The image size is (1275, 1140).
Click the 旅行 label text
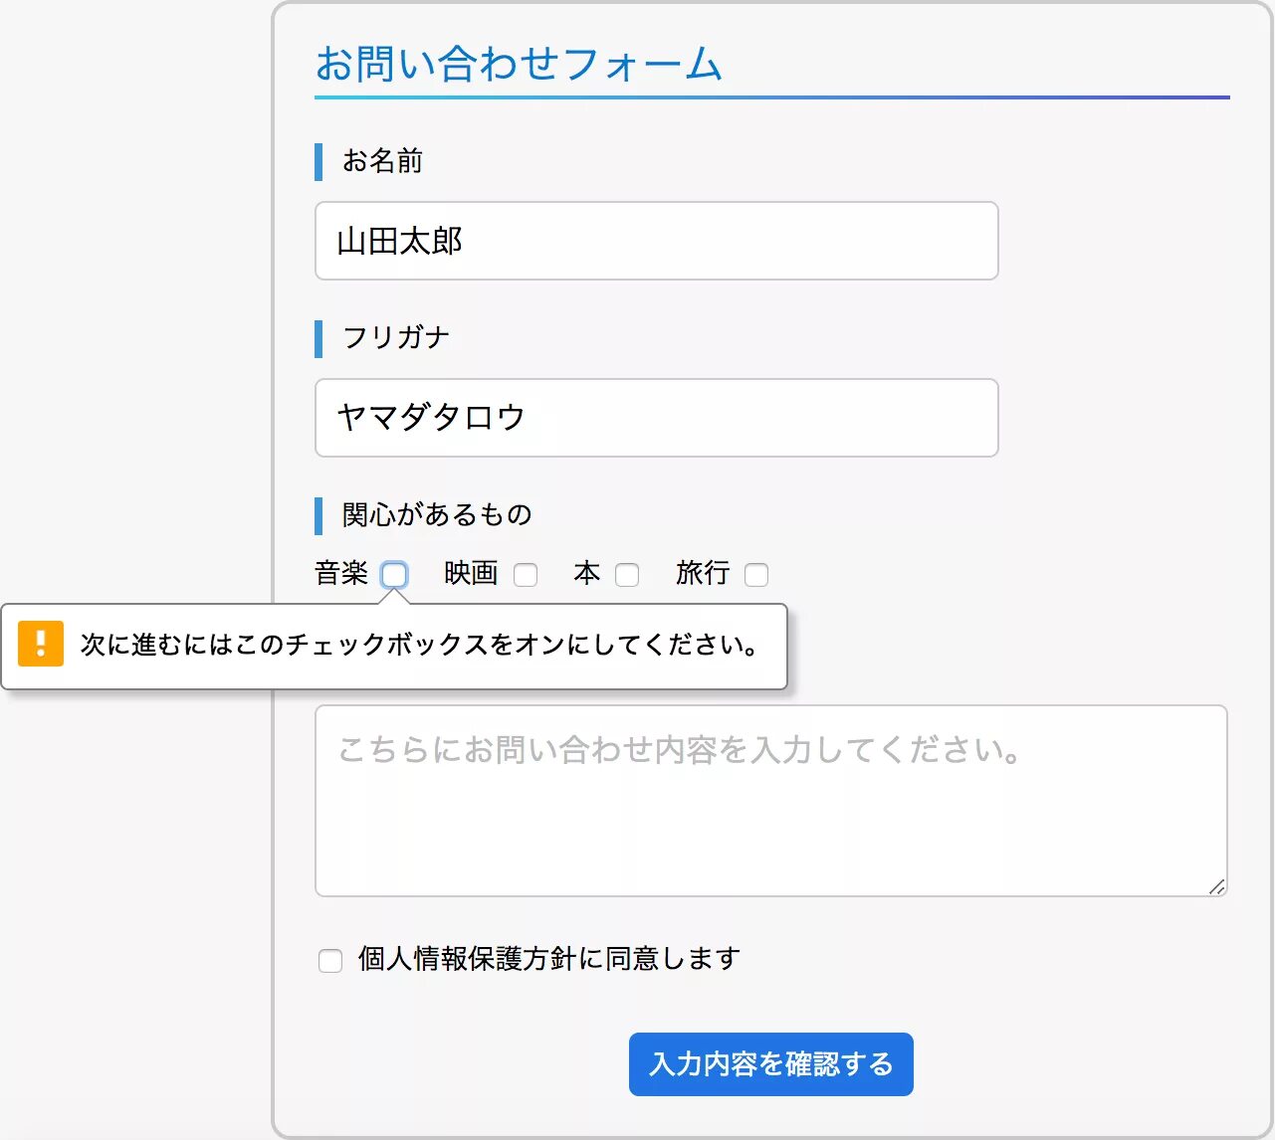click(702, 573)
